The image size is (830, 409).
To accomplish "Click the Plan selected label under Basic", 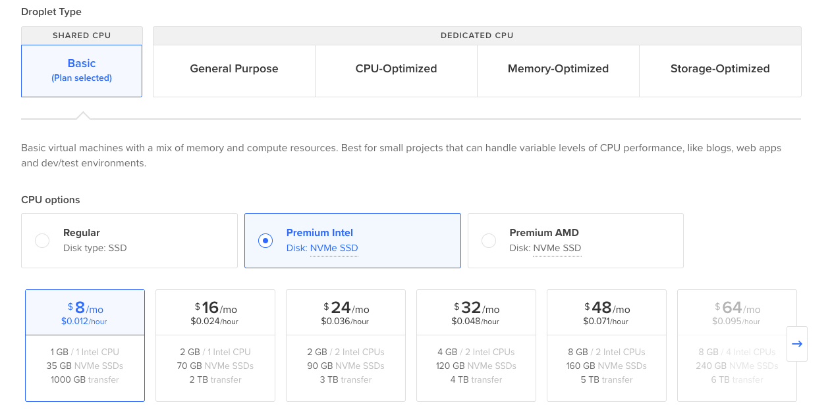I will (x=82, y=78).
